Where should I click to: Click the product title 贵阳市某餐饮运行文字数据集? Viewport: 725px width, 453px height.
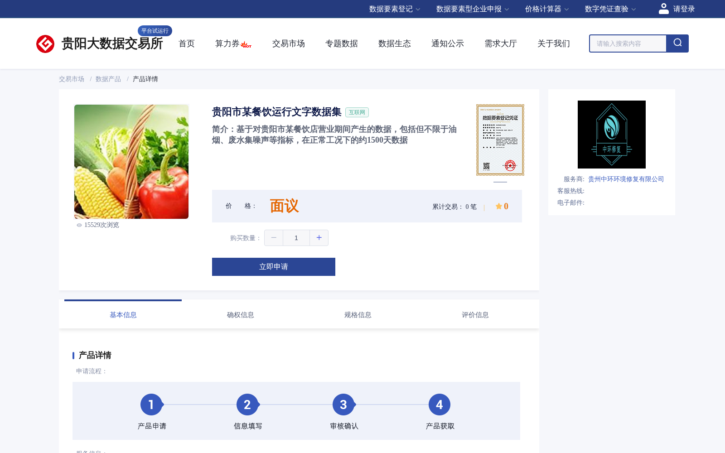point(277,112)
